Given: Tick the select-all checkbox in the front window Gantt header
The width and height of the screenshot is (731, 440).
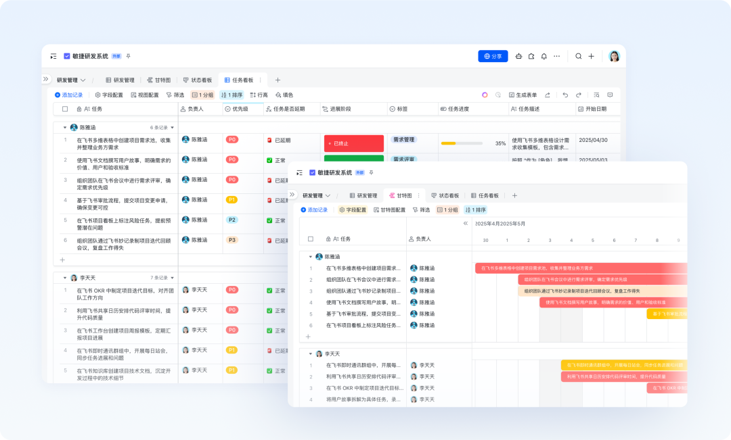Looking at the screenshot, I should pos(311,239).
